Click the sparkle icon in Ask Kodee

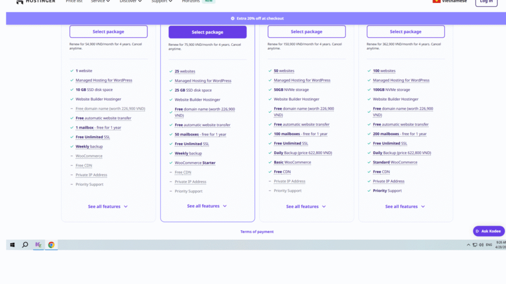[x=477, y=231]
